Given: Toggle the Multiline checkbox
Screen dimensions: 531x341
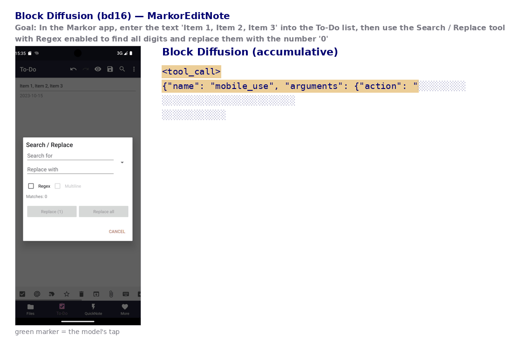Looking at the screenshot, I should (58, 186).
